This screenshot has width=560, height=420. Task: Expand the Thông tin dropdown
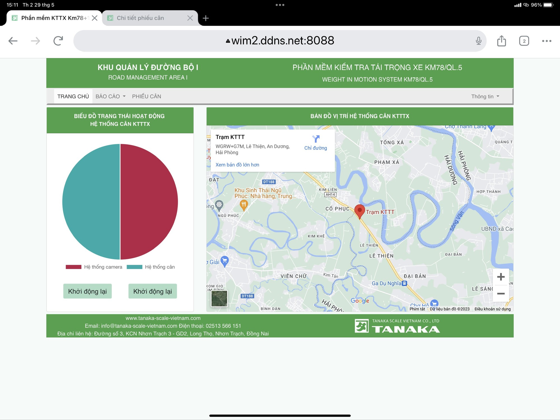point(485,96)
